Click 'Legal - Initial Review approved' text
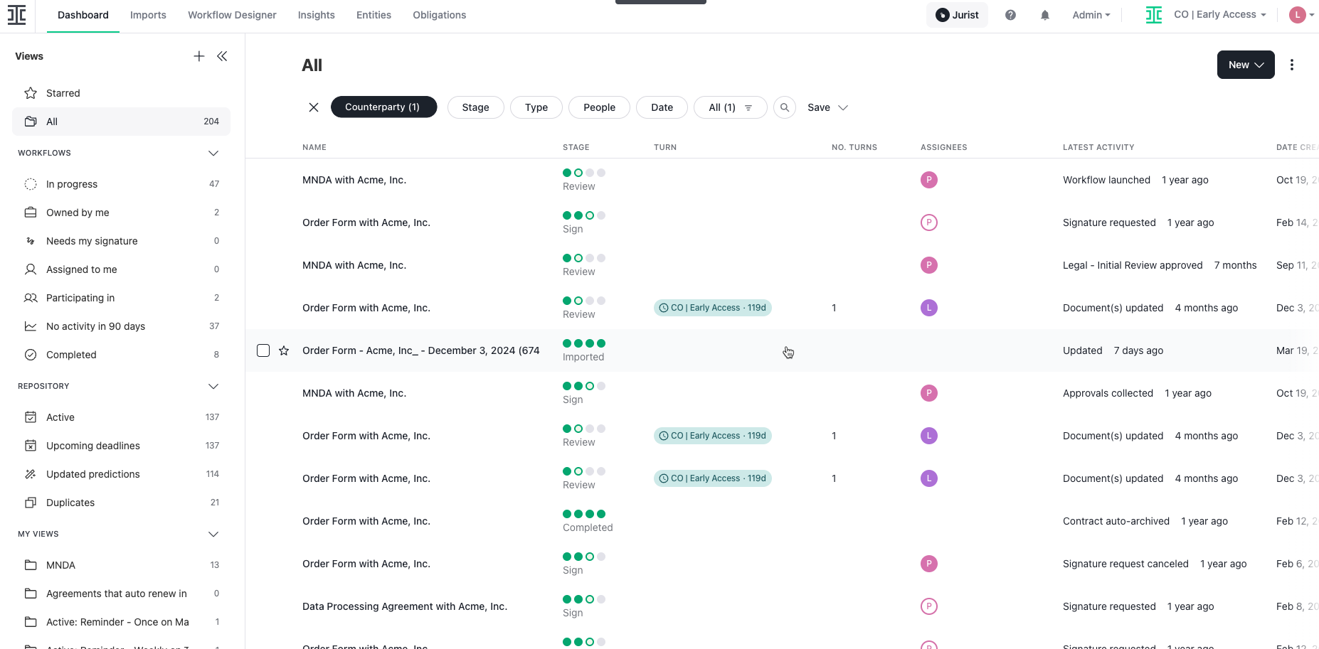The width and height of the screenshot is (1319, 649). (1133, 265)
